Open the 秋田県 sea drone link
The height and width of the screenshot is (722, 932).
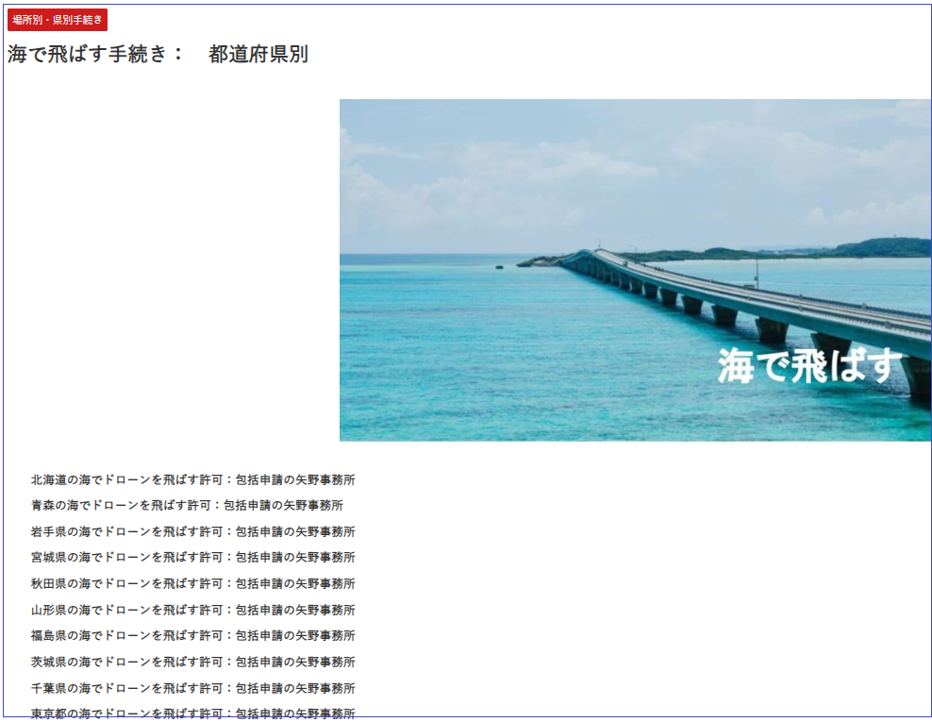click(192, 584)
